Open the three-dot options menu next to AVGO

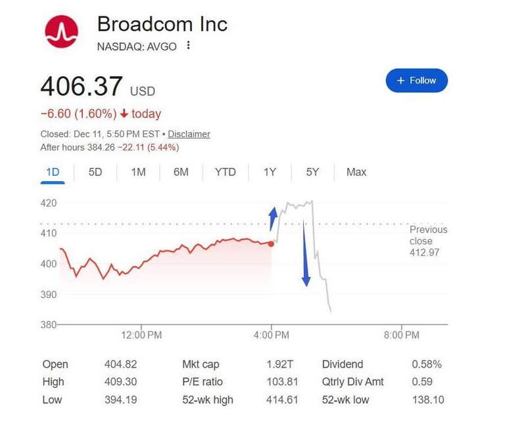pos(189,45)
